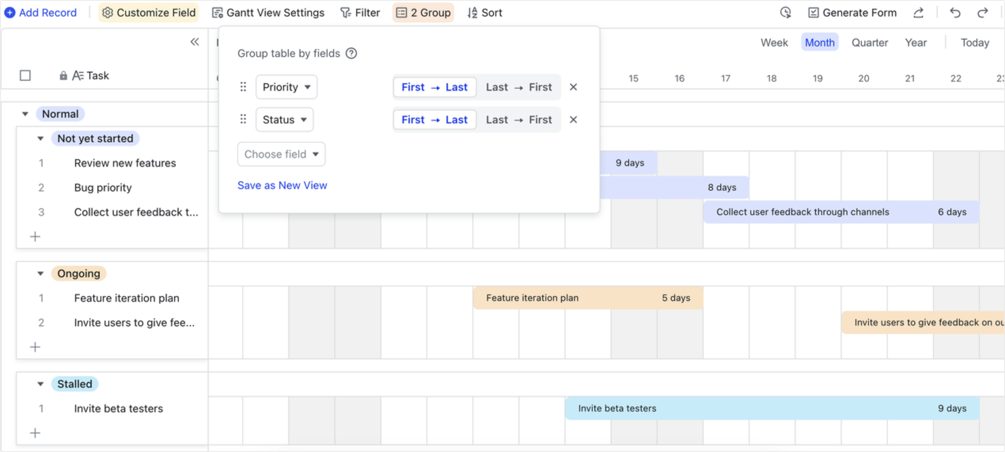
Task: Set Priority order to First → Last
Action: click(434, 87)
